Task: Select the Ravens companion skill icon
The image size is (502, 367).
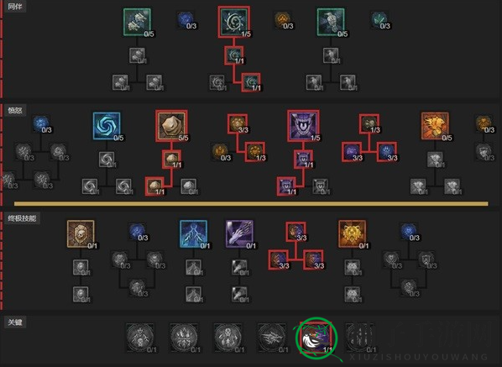Action: tap(331, 22)
